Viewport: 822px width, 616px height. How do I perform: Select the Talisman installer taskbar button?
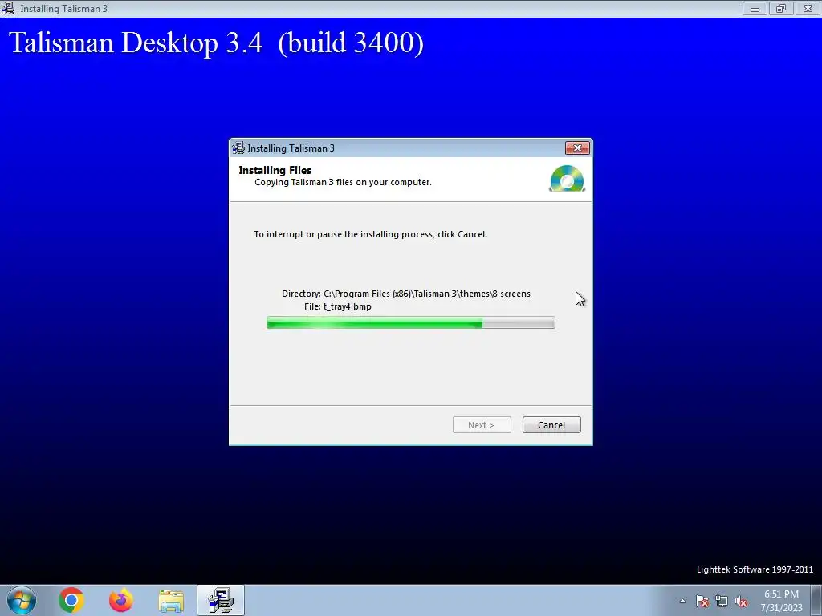pyautogui.click(x=221, y=600)
